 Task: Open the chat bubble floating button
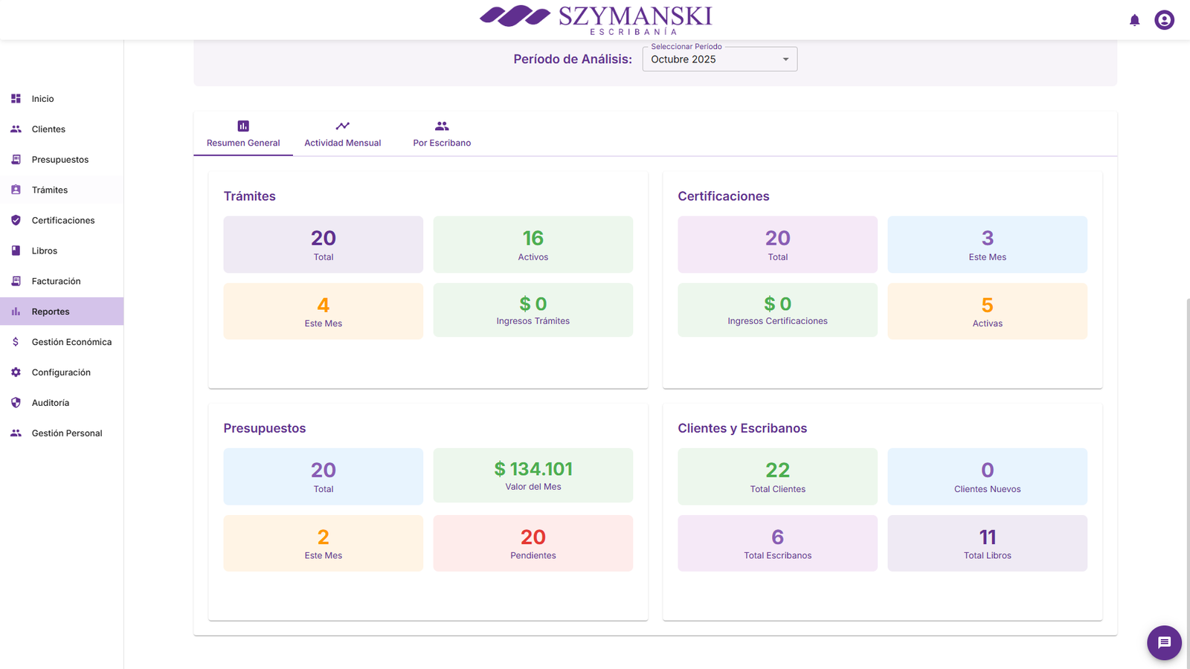(x=1164, y=643)
